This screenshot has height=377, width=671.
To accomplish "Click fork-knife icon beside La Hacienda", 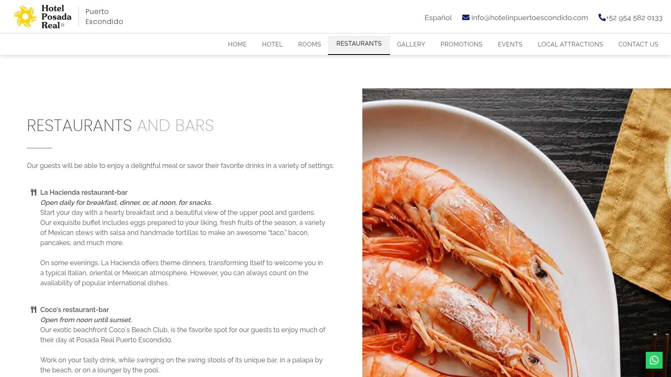I will [x=34, y=192].
